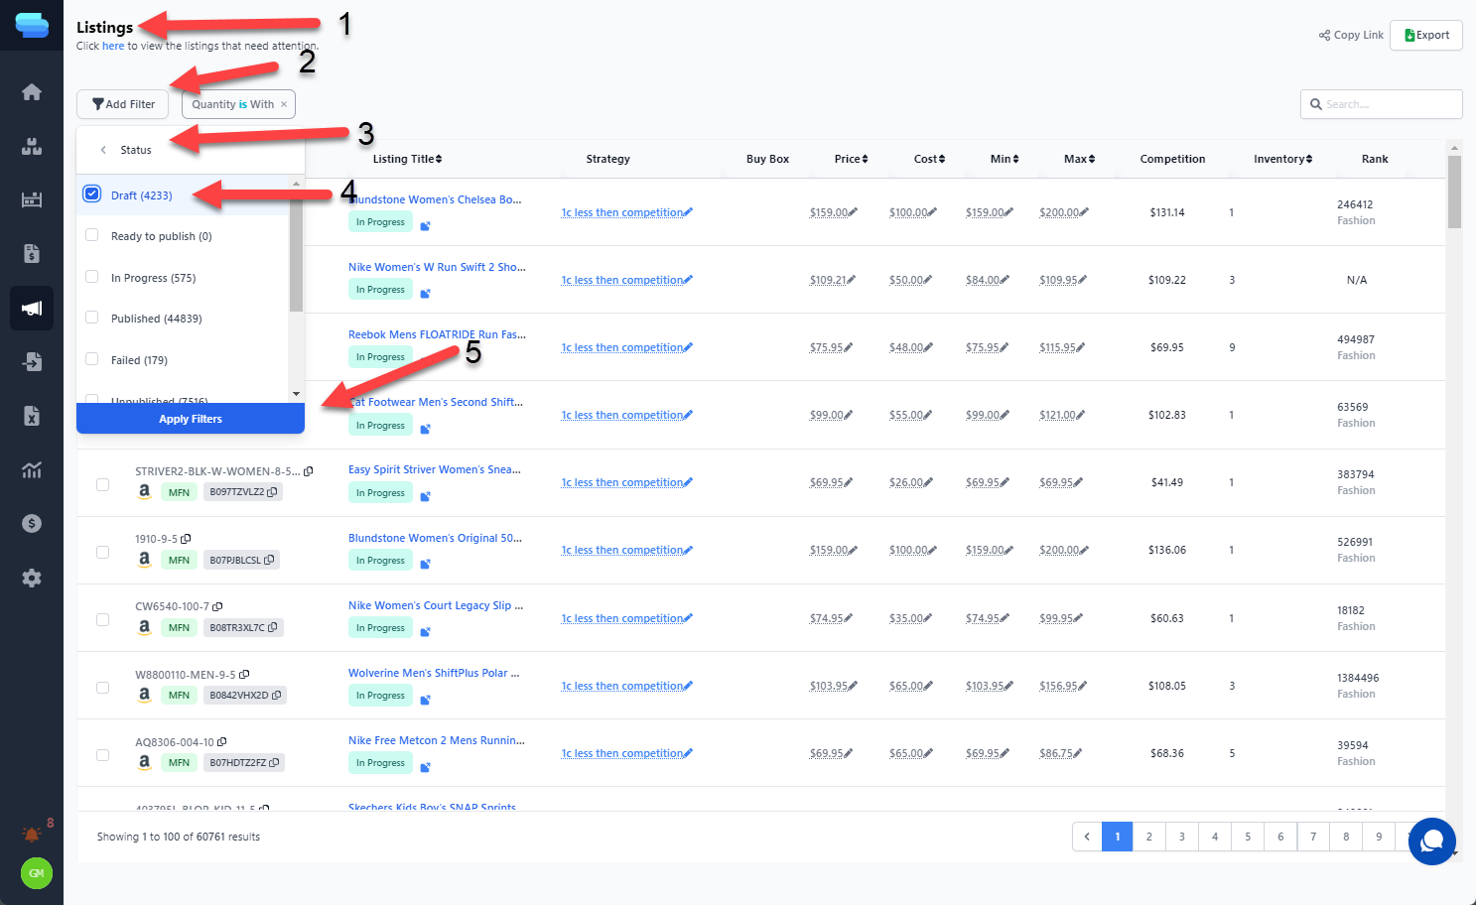Viewport: 1476px width, 905px height.
Task: Click Apply Filters button
Action: tap(191, 419)
